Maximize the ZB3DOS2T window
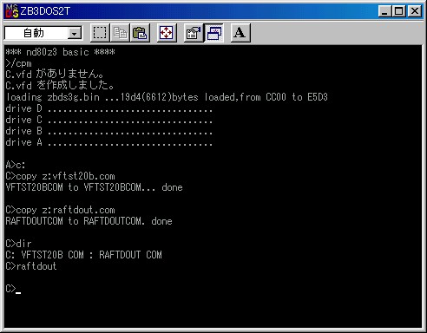 399,11
